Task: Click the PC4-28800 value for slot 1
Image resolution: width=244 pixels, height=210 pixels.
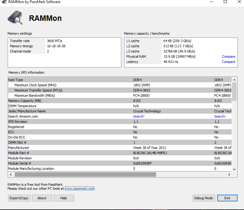Action: click(141, 95)
